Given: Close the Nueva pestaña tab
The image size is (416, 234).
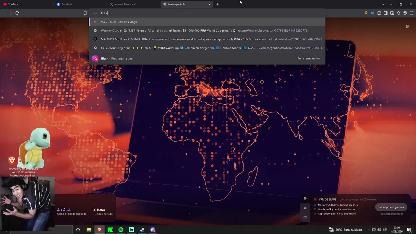Looking at the screenshot, I should click(209, 4).
